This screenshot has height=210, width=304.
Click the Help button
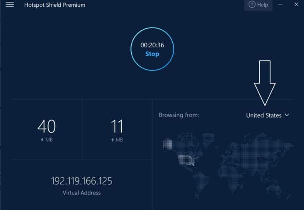[258, 5]
